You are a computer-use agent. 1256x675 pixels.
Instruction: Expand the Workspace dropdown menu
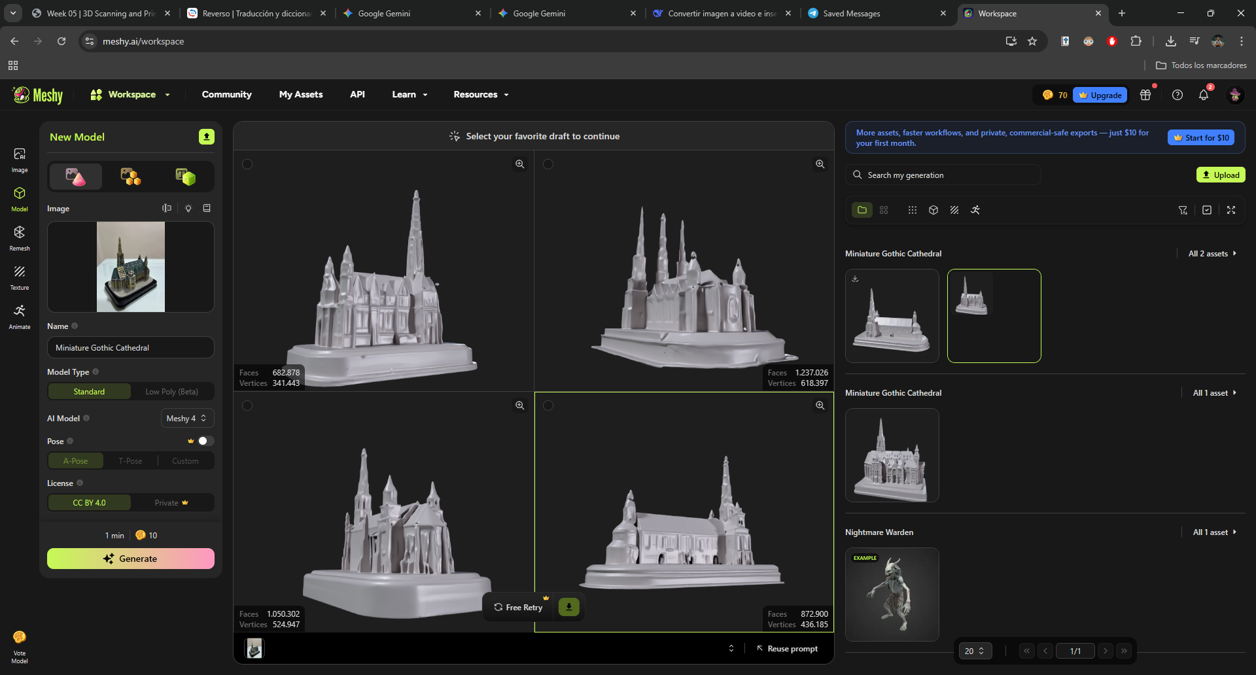pos(130,94)
